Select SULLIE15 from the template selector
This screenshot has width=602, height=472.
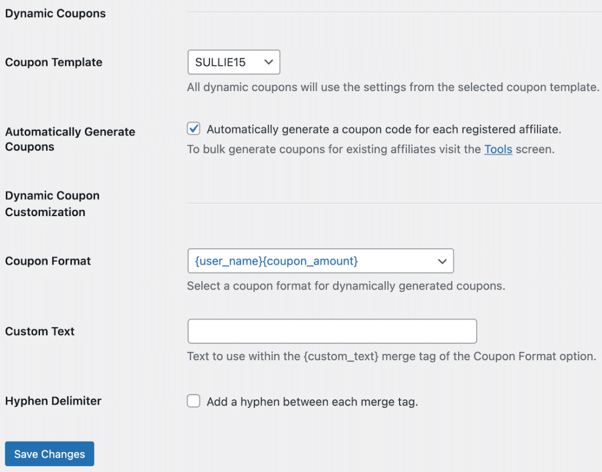[x=233, y=62]
